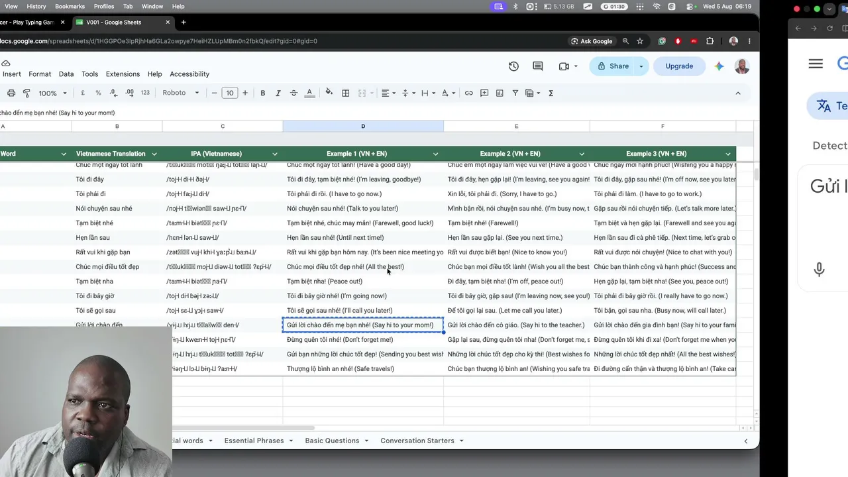Screen dimensions: 848x477
Task: Open the Essential Phrases sheet tab menu arrow
Action: coord(292,441)
